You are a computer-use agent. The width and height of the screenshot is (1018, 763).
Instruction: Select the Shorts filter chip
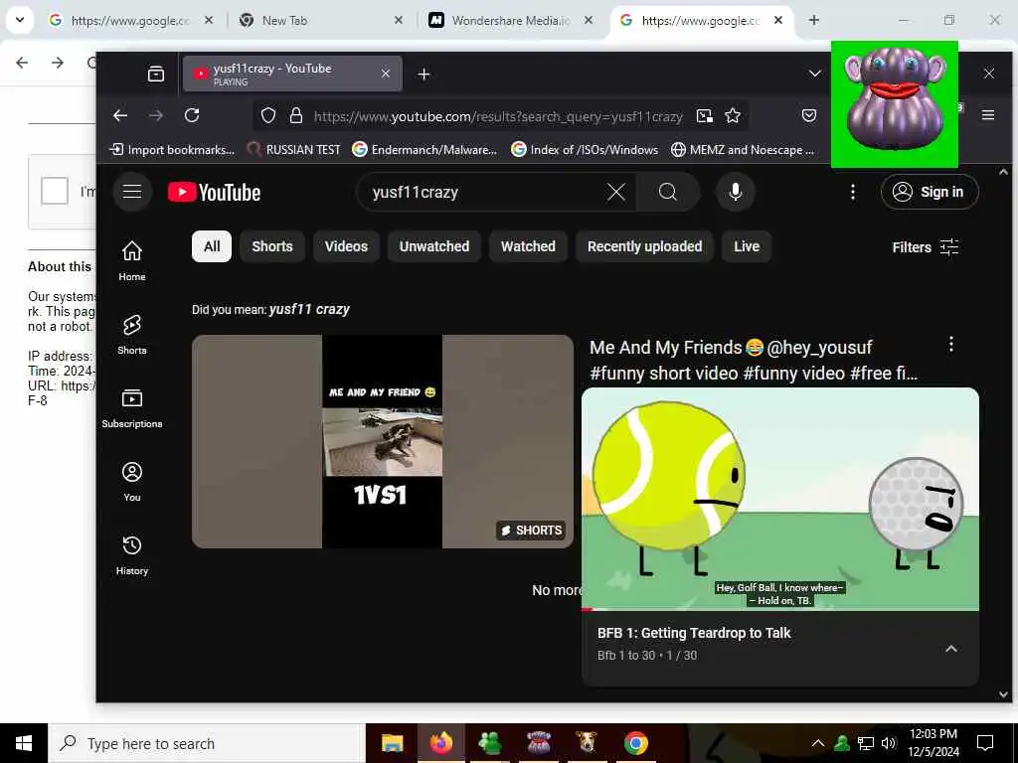[x=272, y=246]
